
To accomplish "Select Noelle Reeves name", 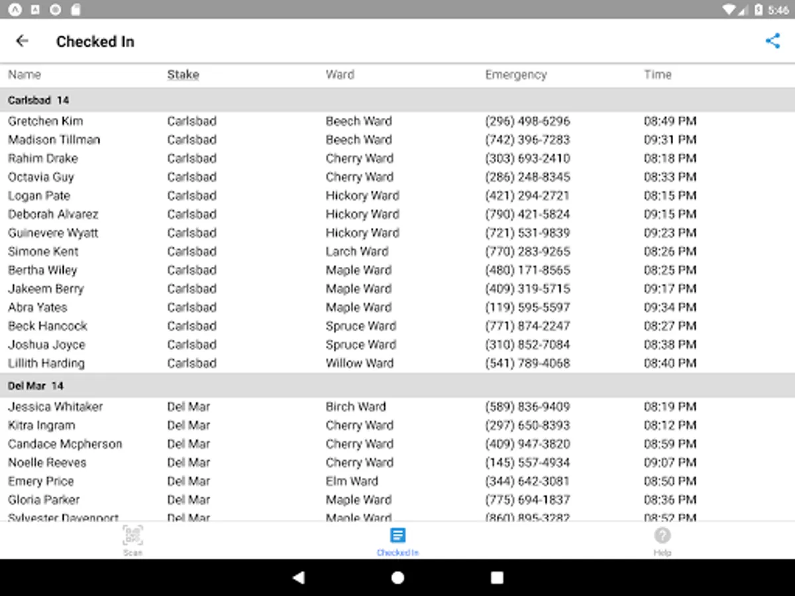I will click(47, 462).
